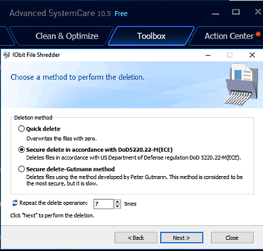Viewport: 263px width, 251px height.
Task: Click 'Overwrites the files with zero.' text
Action: [x=61, y=139]
